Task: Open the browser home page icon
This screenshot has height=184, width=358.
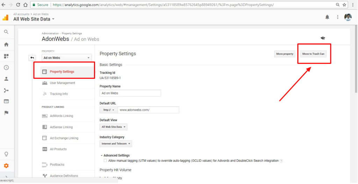Action: [26, 5]
